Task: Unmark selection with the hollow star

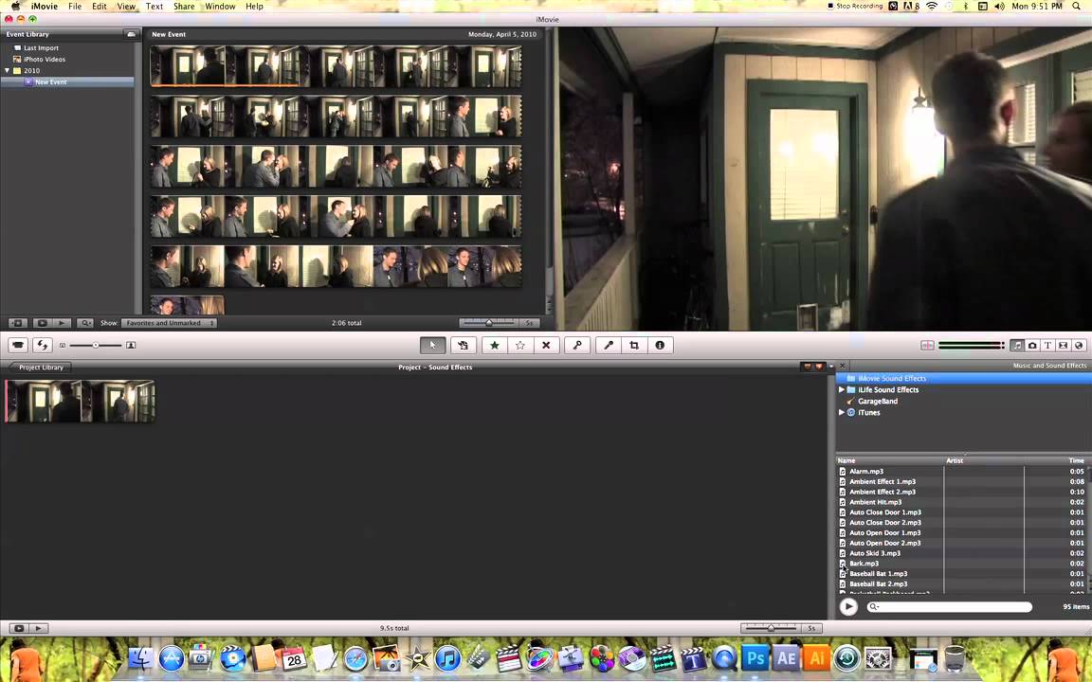Action: [520, 345]
